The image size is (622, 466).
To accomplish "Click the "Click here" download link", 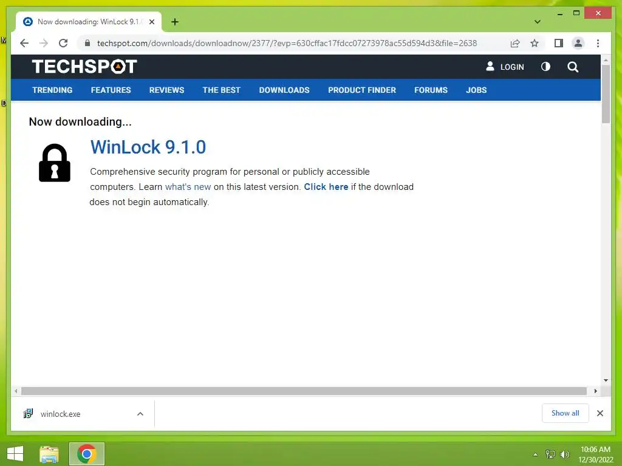I will coord(326,187).
